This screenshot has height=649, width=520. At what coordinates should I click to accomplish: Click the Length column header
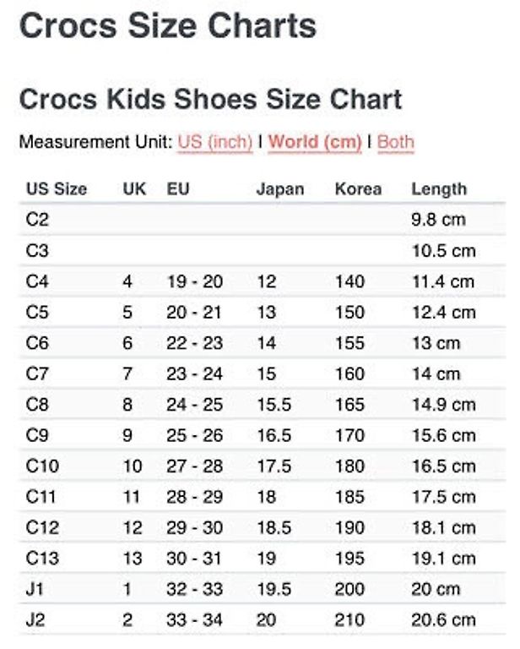pyautogui.click(x=439, y=189)
